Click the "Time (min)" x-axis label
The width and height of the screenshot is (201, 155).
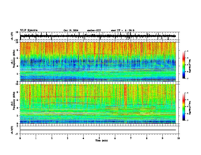(x=102, y=141)
